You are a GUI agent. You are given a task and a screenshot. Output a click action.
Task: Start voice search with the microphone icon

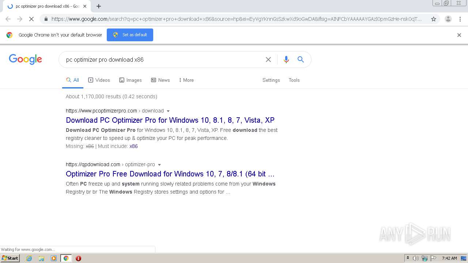(286, 60)
